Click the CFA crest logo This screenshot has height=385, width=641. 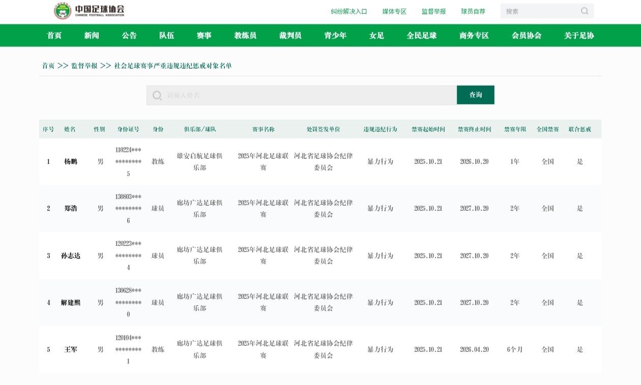(62, 9)
